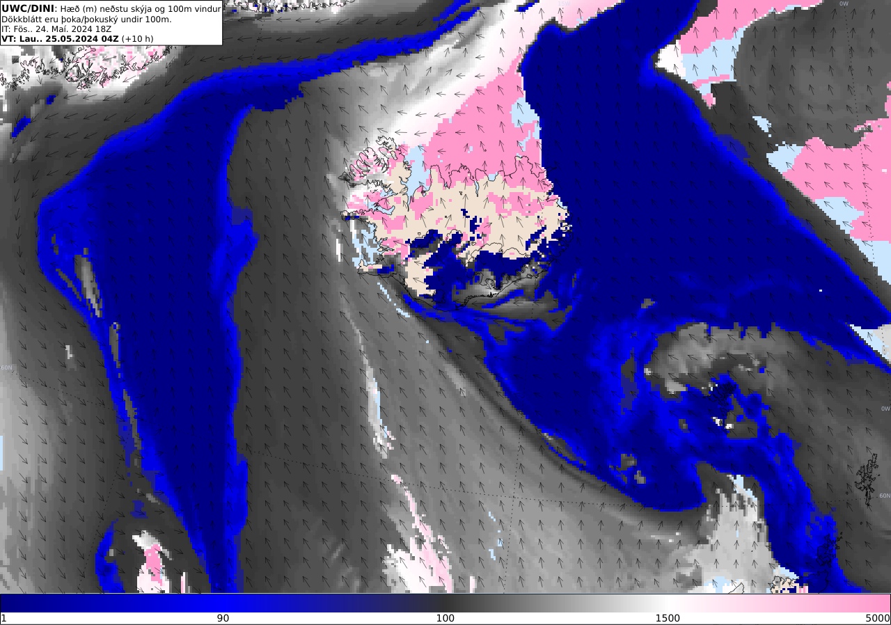Click the "1500" label on the colorbar
Screen dimensions: 891x625
(x=668, y=618)
